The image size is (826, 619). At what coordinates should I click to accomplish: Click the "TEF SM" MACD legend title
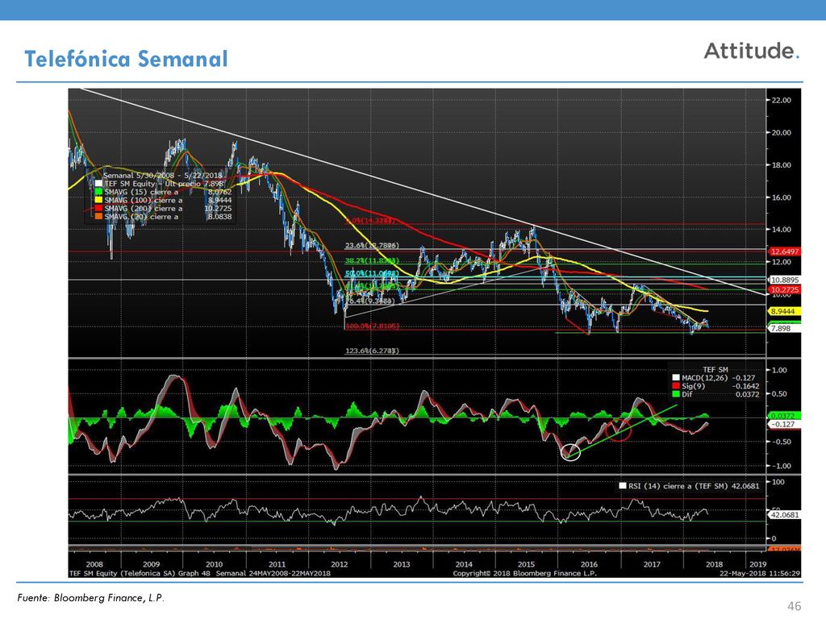coord(715,370)
